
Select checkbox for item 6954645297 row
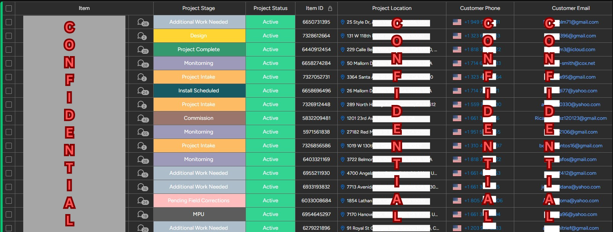(x=9, y=214)
